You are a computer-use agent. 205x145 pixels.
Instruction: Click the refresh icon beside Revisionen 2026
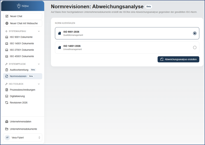pos(7,103)
